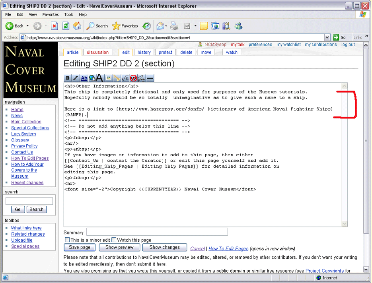Click the Bold text formatting icon
This screenshot has height=283, width=372.
[68, 78]
